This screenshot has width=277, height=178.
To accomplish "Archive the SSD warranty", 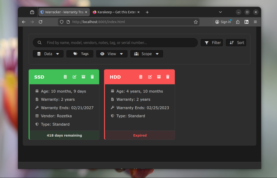I will pyautogui.click(x=83, y=77).
